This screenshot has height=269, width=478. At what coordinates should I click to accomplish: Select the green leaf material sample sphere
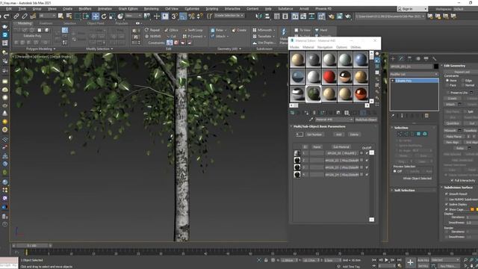(314, 93)
